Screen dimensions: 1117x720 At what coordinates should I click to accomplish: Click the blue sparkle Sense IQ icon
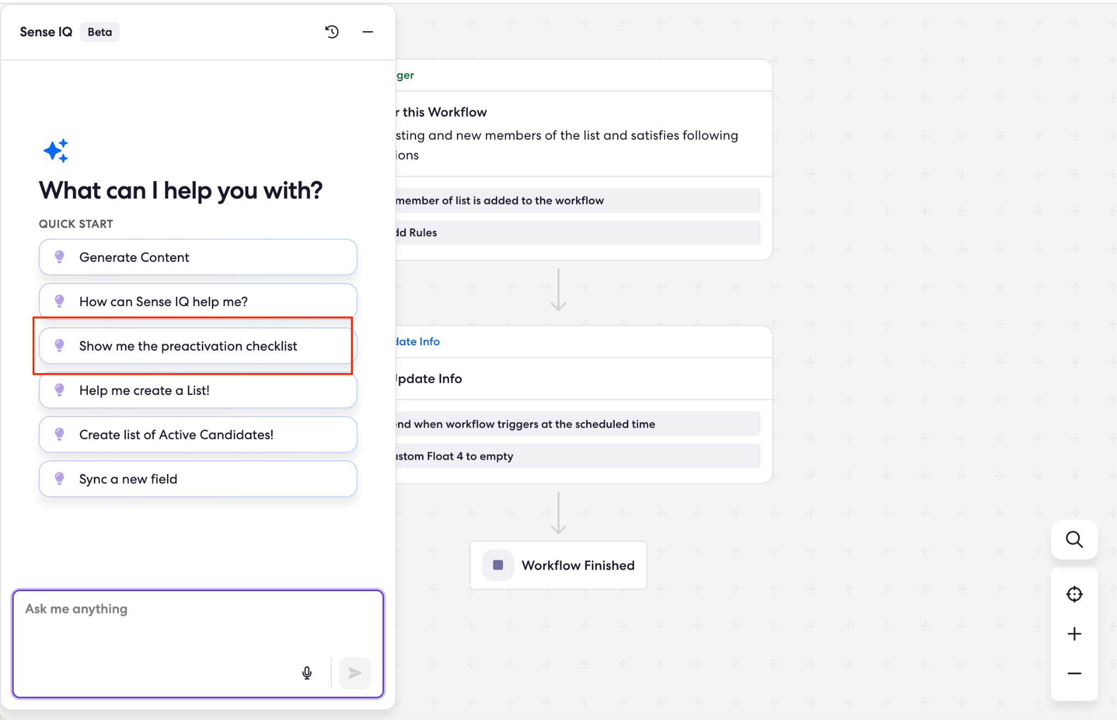coord(56,151)
